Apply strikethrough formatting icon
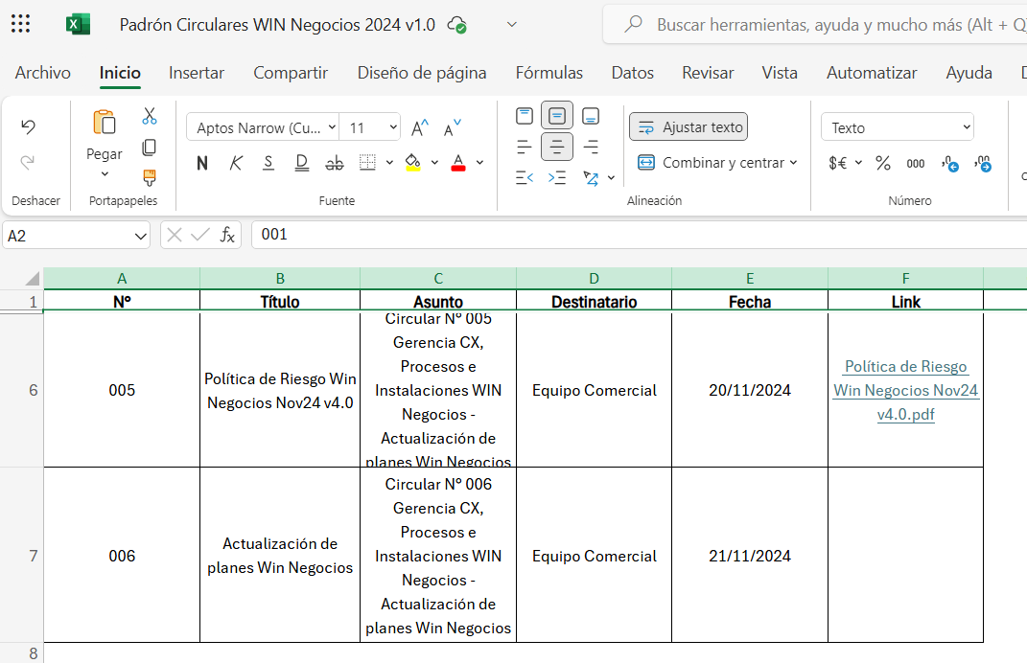1027x663 pixels. click(334, 163)
